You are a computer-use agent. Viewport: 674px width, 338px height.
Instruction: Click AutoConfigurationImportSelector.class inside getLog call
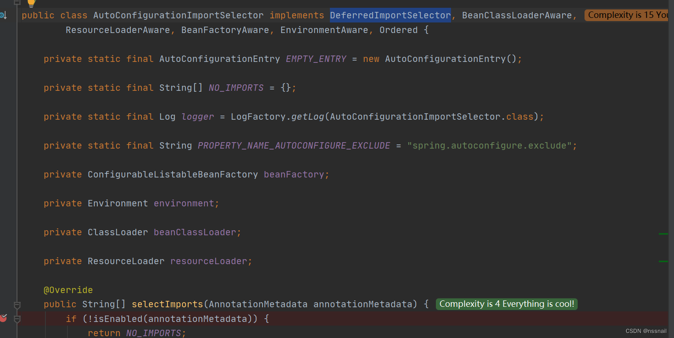(x=431, y=116)
